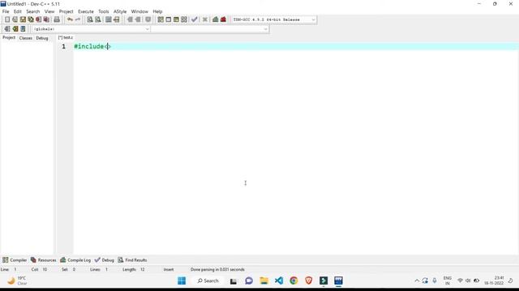This screenshot has width=519, height=291.
Task: Open File Explorer from taskbar
Action: (x=264, y=280)
